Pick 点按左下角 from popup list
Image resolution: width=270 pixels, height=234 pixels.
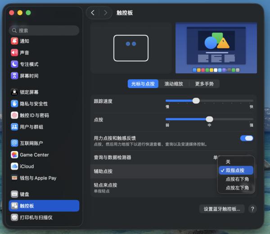click(237, 188)
